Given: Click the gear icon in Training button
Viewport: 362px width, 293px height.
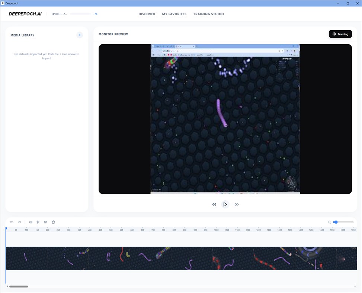Looking at the screenshot, I should tap(334, 34).
